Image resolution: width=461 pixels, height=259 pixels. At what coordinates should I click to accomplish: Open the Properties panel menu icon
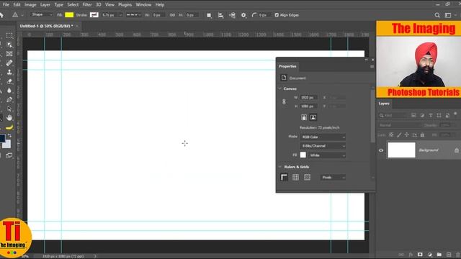pyautogui.click(x=372, y=67)
